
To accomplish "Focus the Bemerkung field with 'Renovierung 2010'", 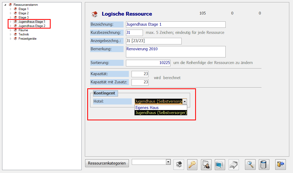I will click(176, 52).
